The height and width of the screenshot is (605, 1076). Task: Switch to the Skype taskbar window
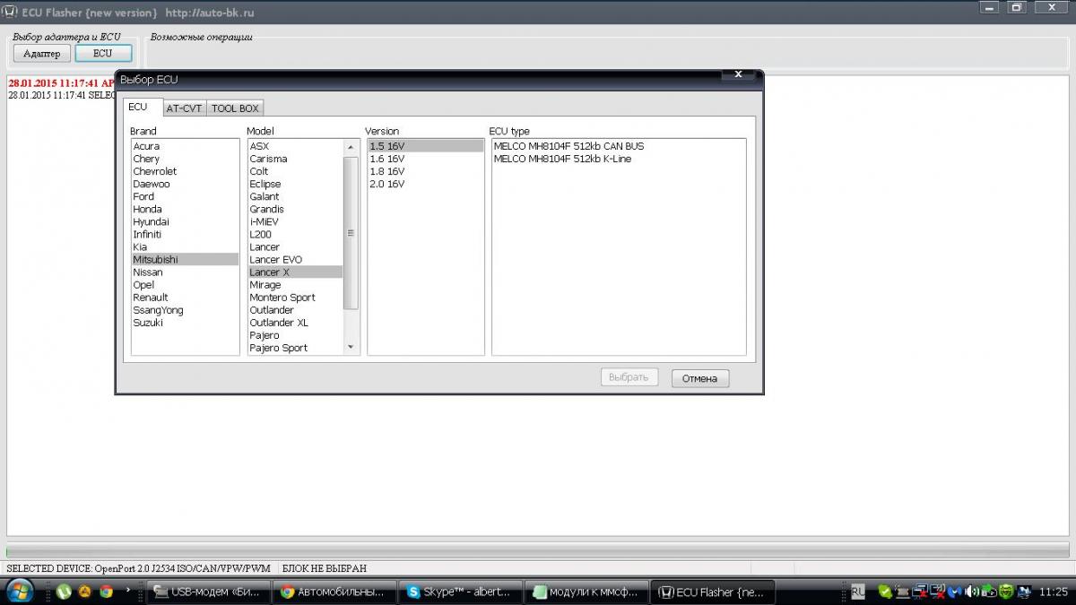tap(457, 592)
